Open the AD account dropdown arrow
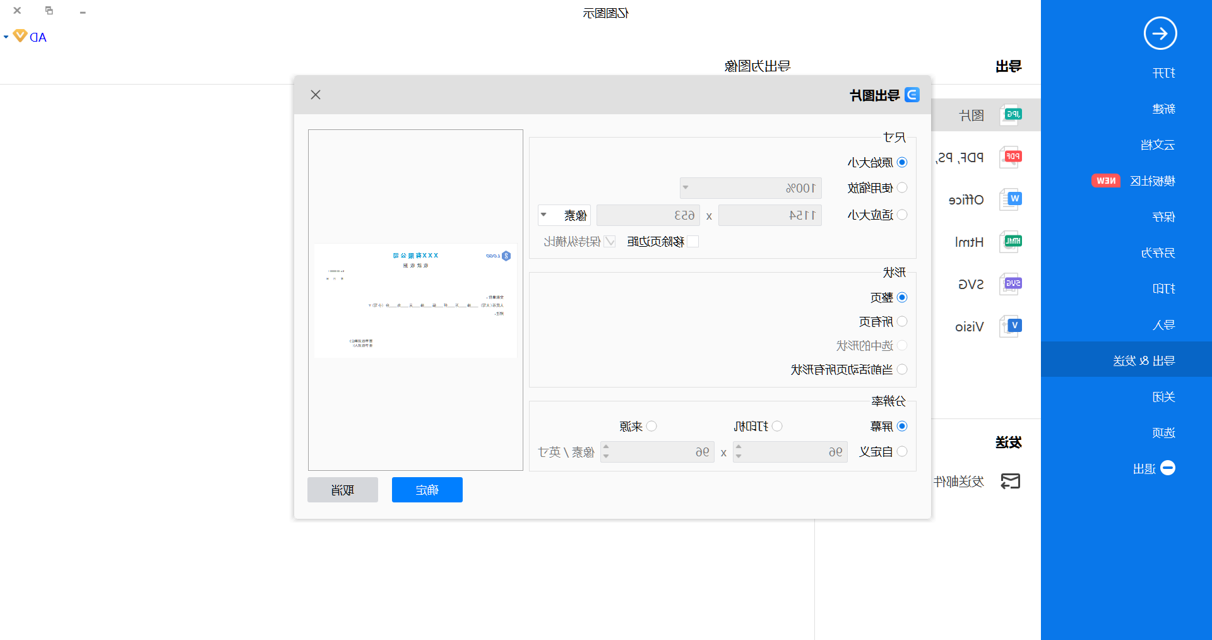Image resolution: width=1212 pixels, height=640 pixels. (x=6, y=37)
